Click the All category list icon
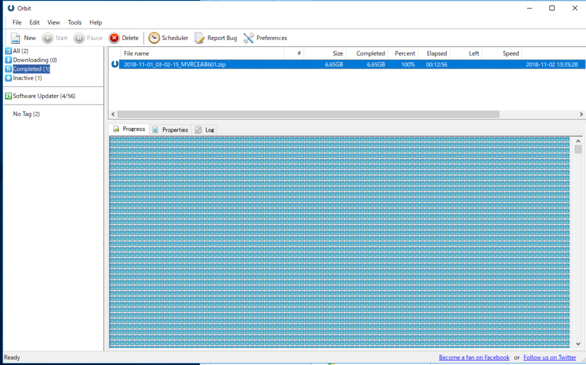The width and height of the screenshot is (586, 365). tap(8, 51)
